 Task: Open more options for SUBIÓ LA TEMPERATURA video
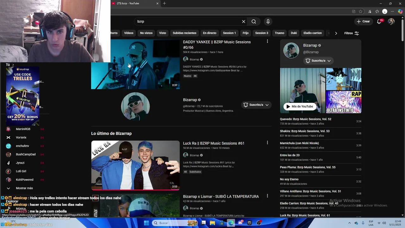click(267, 196)
